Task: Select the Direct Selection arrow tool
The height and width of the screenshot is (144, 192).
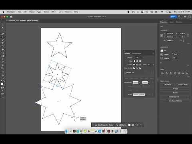Action: 2,28
